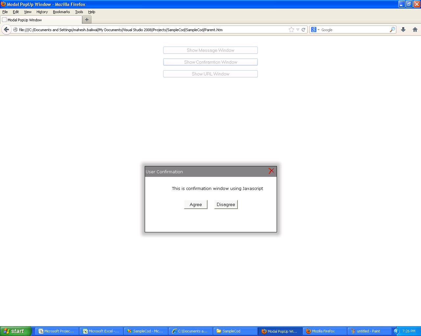Screen dimensions: 421x336
Task: Open a new tab with plus button
Action: [87, 20]
